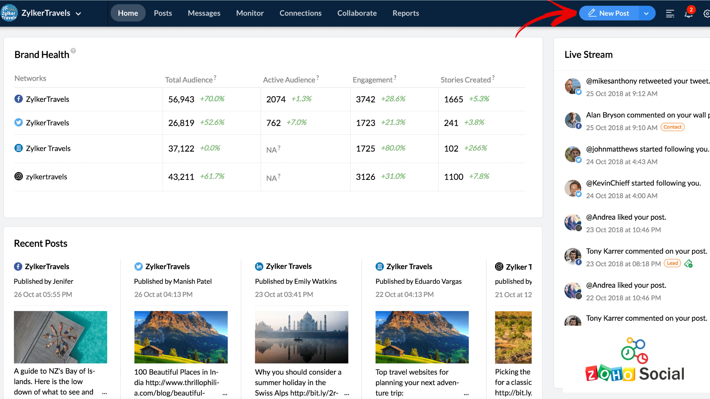710x399 pixels.
Task: Expand the ZylkerTravels brand switcher chevron
Action: pyautogui.click(x=78, y=14)
